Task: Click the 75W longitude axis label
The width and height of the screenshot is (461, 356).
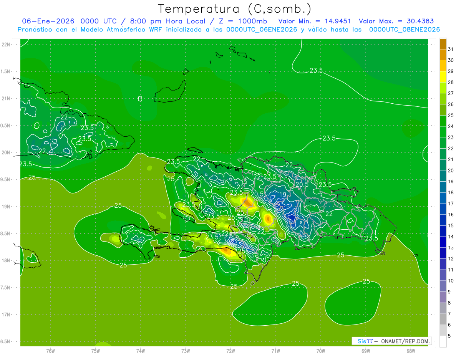Action: coord(96,351)
